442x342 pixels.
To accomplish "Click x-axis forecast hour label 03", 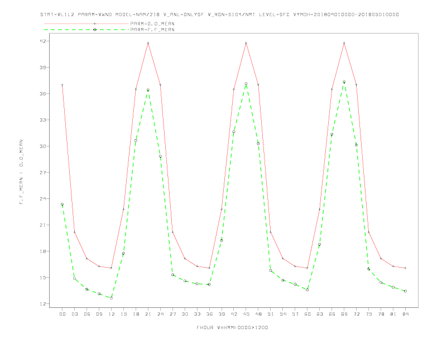I will coord(74,314).
